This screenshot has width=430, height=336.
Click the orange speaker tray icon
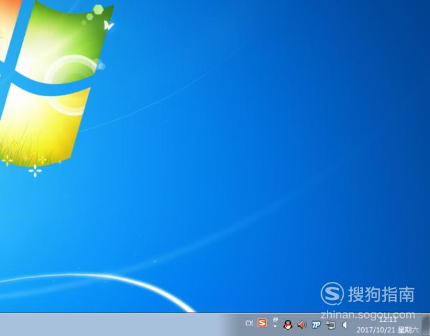301,325
